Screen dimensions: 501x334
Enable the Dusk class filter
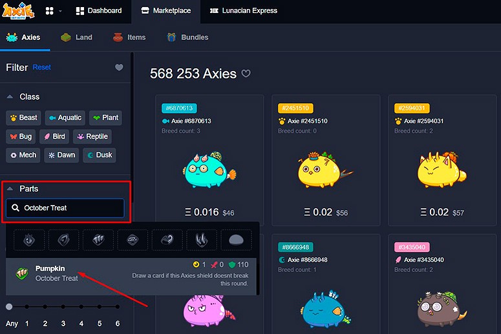tap(100, 155)
